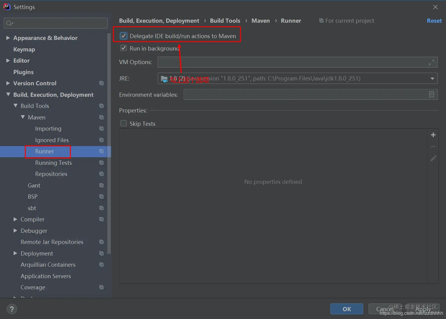Click the Maven breadcrumb
The image size is (446, 319).
coord(261,21)
